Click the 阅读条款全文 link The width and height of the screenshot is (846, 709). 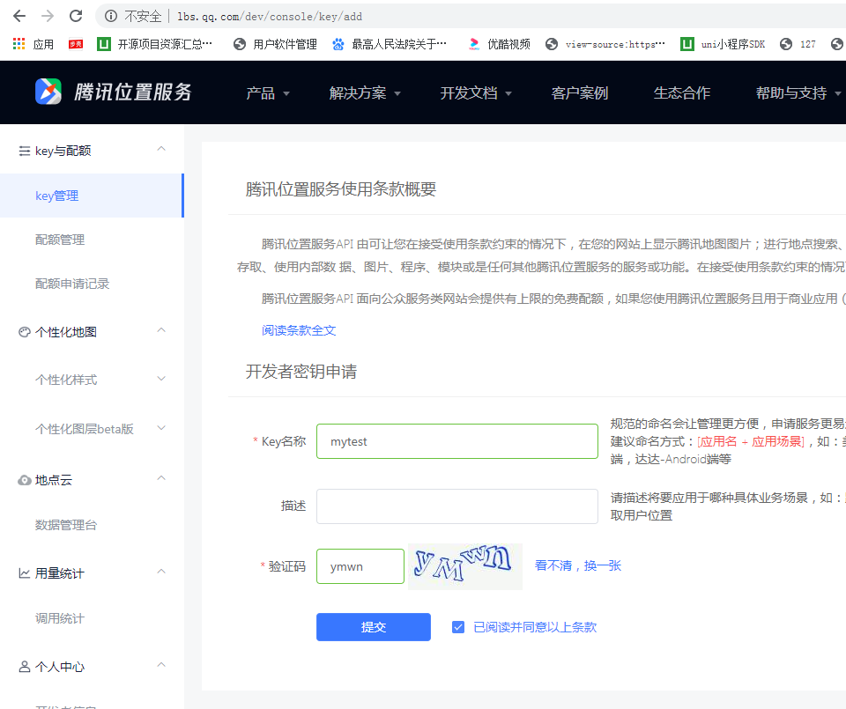point(299,330)
